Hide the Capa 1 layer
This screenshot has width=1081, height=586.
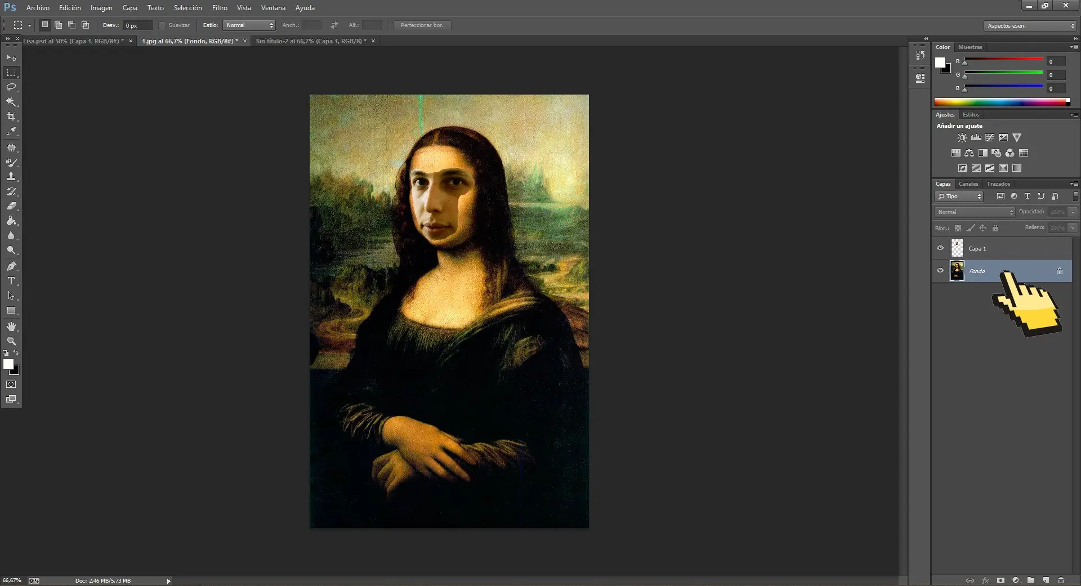(x=940, y=248)
